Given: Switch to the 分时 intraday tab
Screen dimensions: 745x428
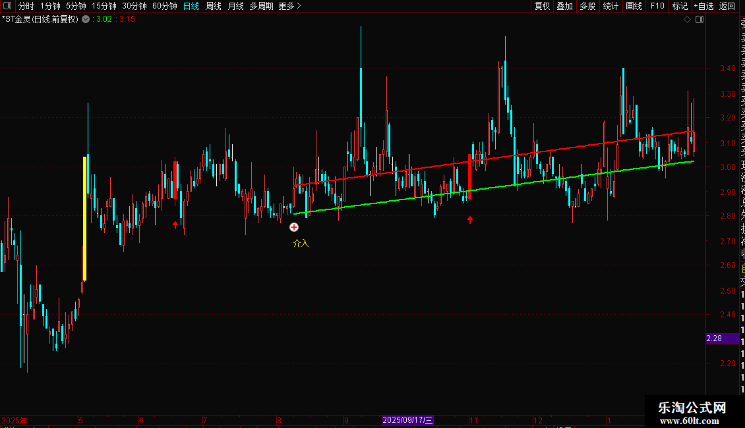Looking at the screenshot, I should 26,6.
